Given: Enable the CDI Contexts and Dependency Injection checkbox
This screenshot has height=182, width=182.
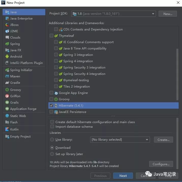Looking at the screenshot, I should coord(56,29).
